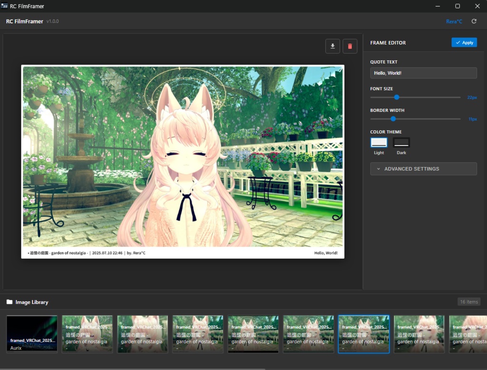
Task: Select the Dark color theme
Action: [x=401, y=142]
